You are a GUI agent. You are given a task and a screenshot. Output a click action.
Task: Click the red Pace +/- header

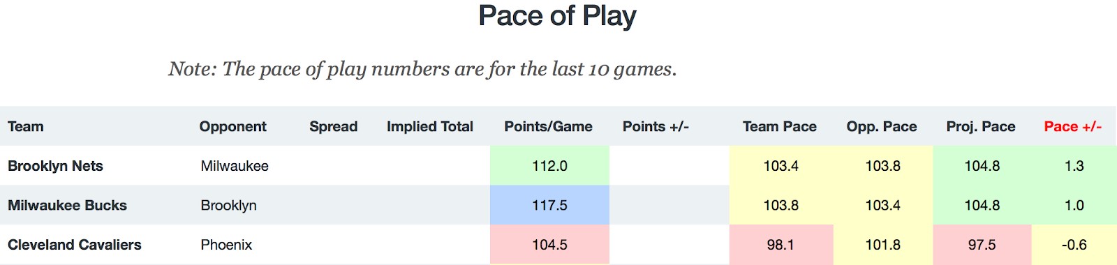click(x=1072, y=127)
